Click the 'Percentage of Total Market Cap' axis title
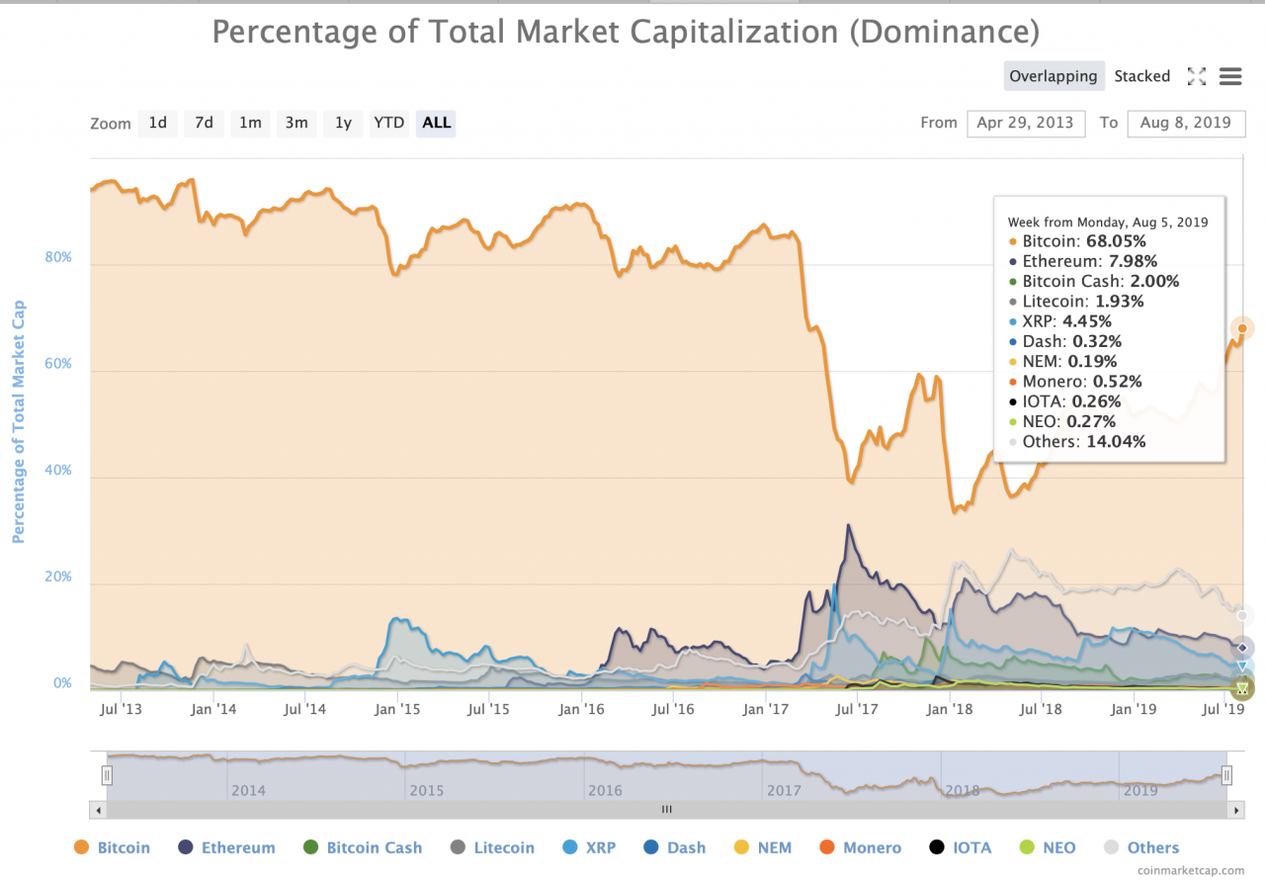Screen dimensions: 1265x887 tap(18, 422)
